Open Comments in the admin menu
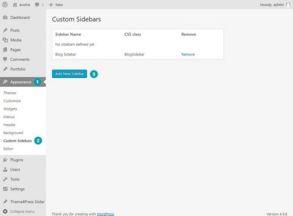This screenshot has height=216, width=293. click(20, 59)
